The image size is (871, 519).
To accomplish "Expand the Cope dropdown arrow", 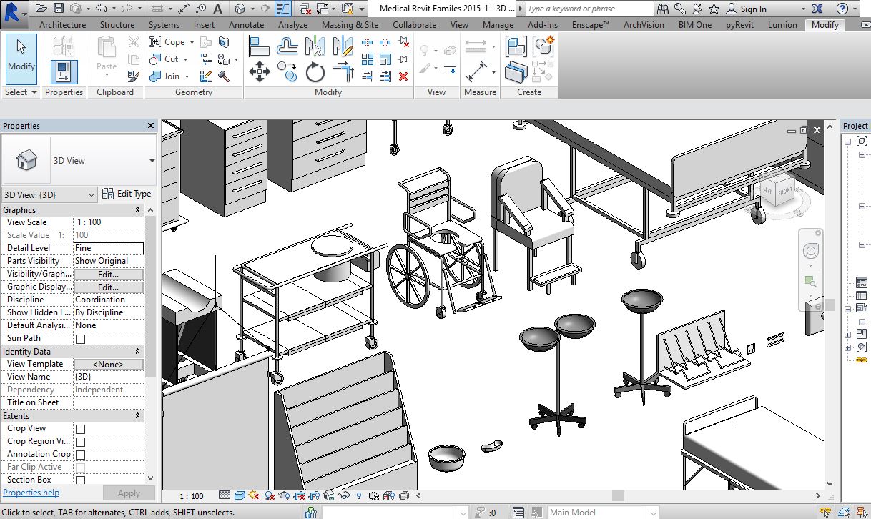I will tap(192, 43).
